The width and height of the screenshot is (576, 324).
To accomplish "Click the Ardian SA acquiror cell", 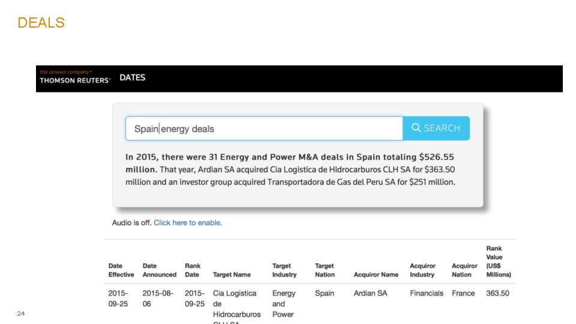I will coord(370,293).
